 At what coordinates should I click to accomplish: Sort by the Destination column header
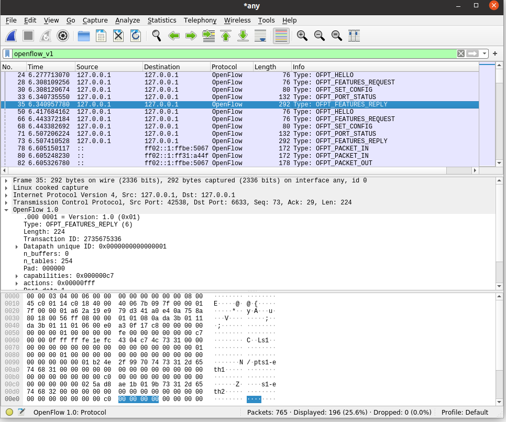(x=176, y=67)
